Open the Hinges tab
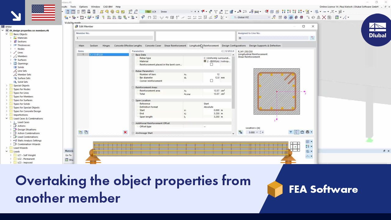The image size is (391, 220). coord(106,46)
